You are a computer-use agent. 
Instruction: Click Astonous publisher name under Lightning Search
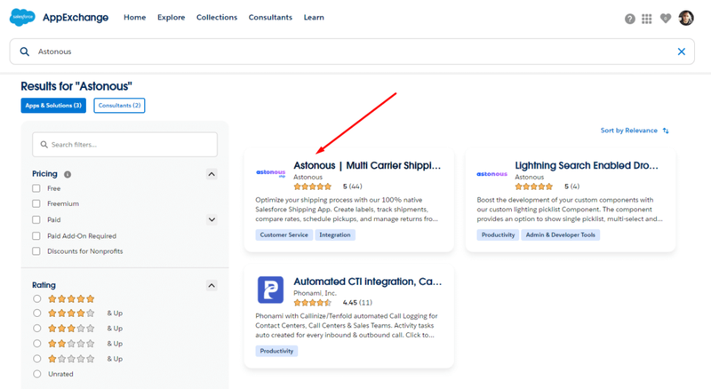point(529,178)
